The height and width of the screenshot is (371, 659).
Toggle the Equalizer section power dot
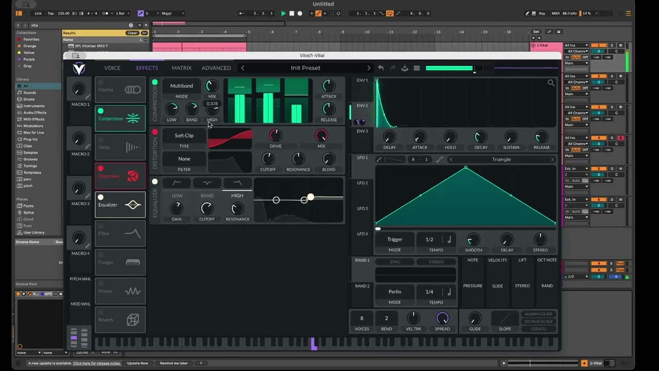[x=154, y=182]
